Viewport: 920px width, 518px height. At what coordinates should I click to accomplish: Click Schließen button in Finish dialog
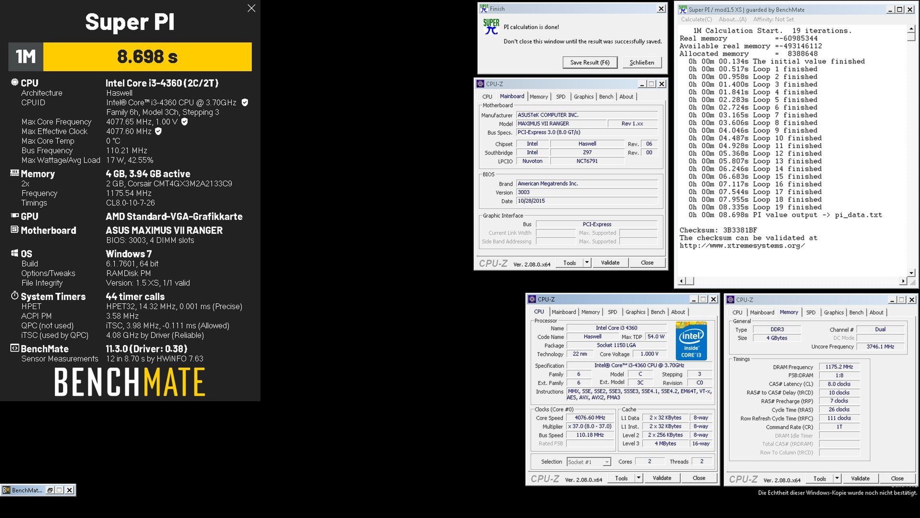pos(642,62)
